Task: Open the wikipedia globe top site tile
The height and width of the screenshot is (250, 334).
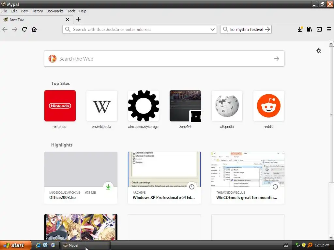Action: (x=227, y=106)
